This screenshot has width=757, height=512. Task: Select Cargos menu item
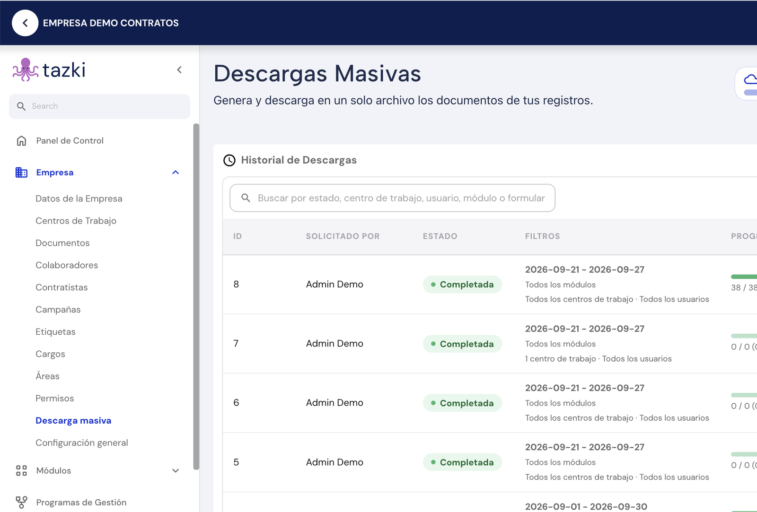(50, 354)
